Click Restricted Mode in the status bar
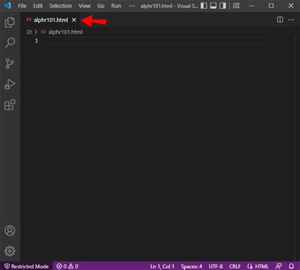The width and height of the screenshot is (300, 270). [27, 266]
